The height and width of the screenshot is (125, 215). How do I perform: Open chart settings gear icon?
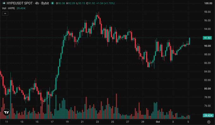click(209, 122)
